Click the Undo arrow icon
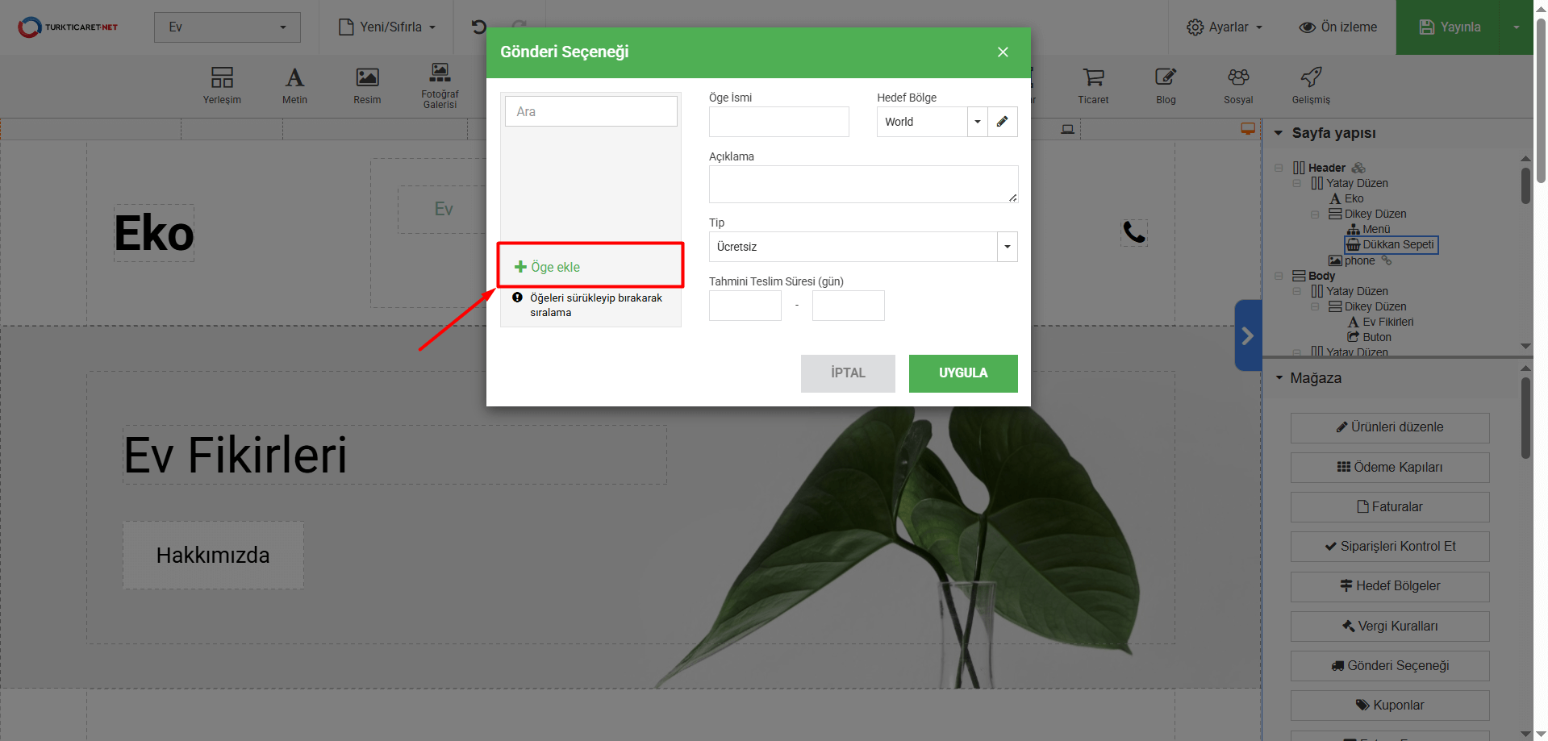The width and height of the screenshot is (1548, 741). pos(478,27)
